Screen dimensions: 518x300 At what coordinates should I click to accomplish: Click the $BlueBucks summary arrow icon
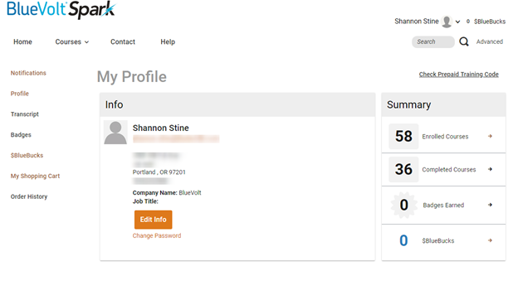(490, 240)
